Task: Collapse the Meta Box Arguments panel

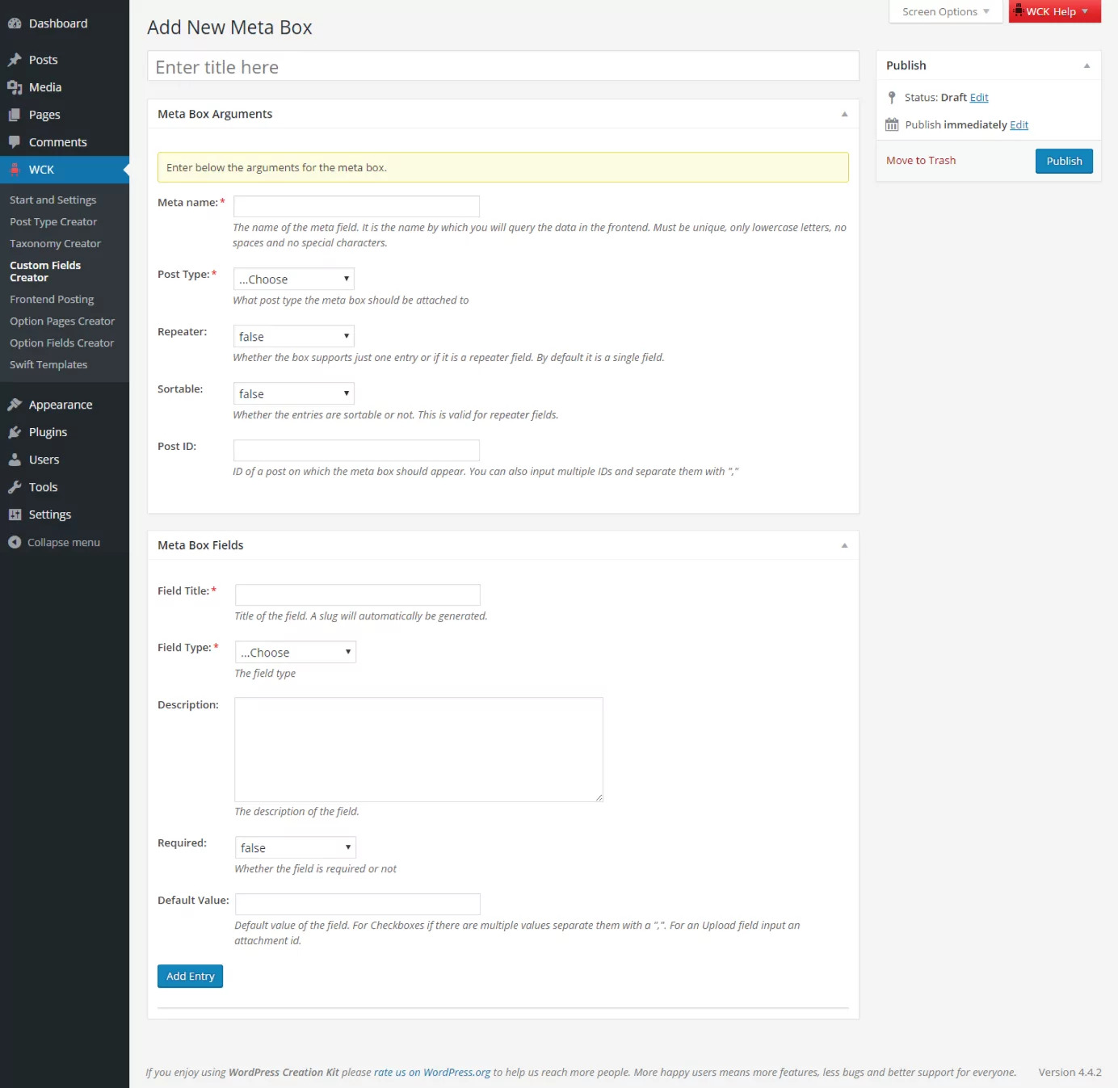Action: click(x=844, y=114)
